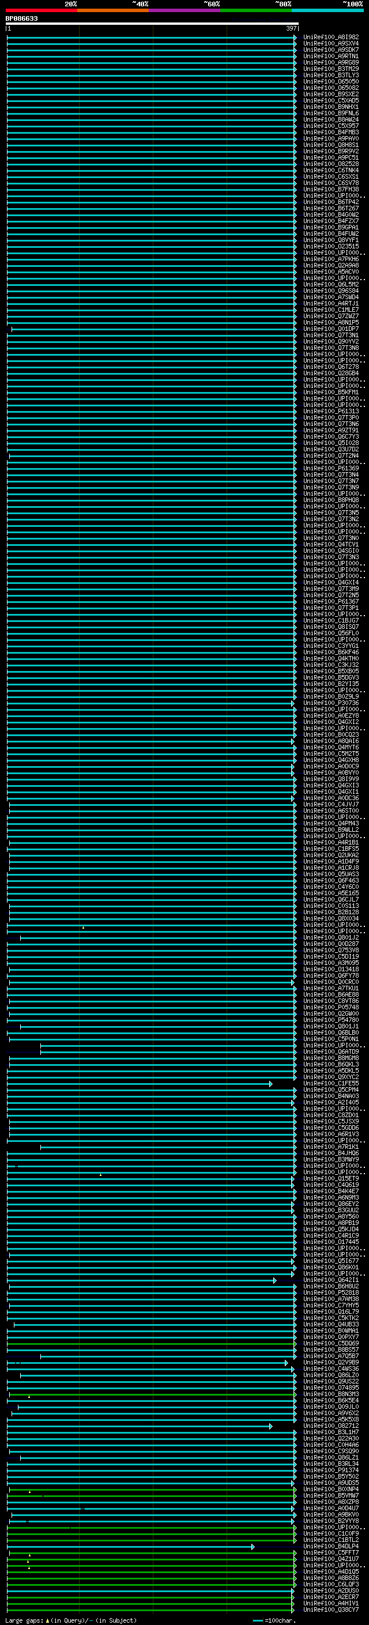The image size is (369, 1625).
Task: Click the red 20% identity legend bar
Action: pyautogui.click(x=41, y=10)
